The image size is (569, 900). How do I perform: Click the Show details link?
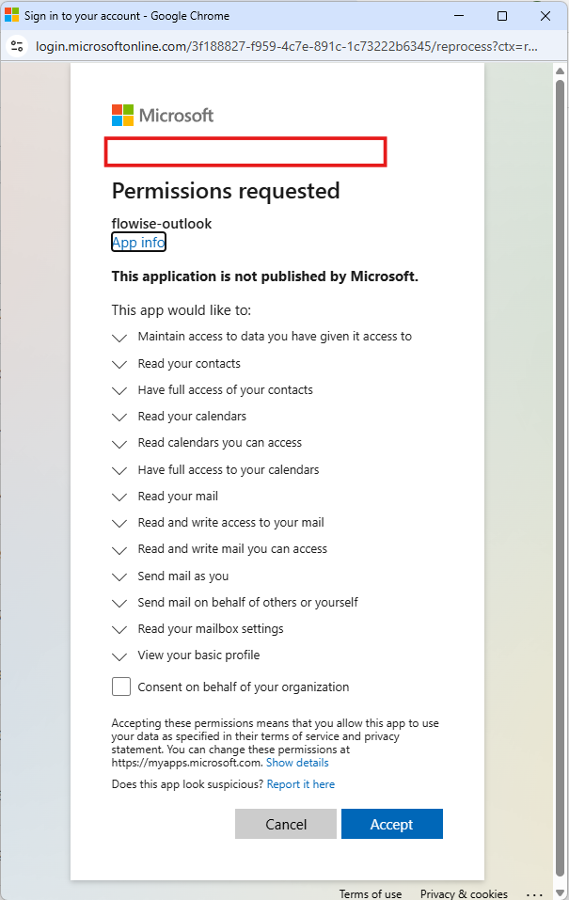(x=297, y=763)
